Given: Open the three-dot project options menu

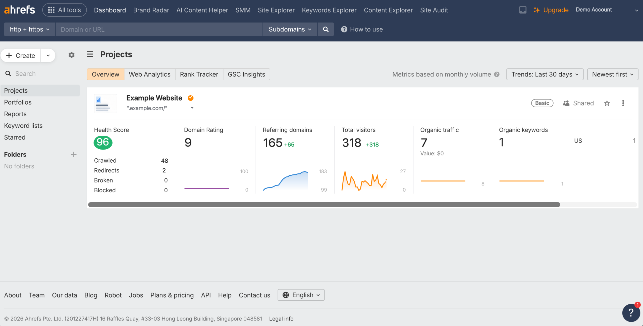Looking at the screenshot, I should point(623,103).
